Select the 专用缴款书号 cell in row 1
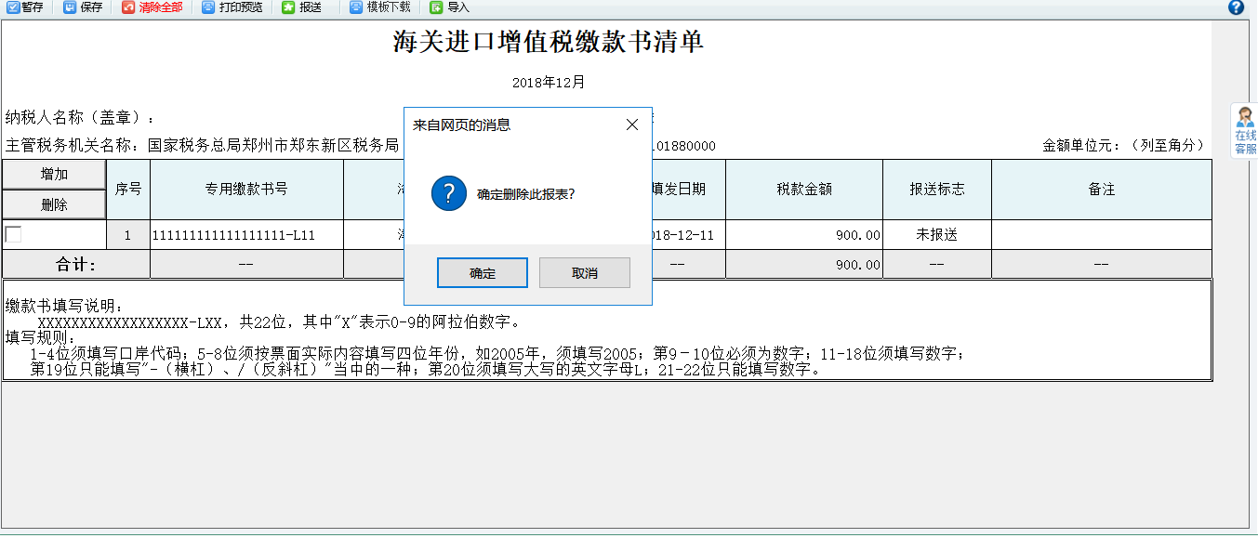Screen dimensions: 1258x538 (247, 235)
